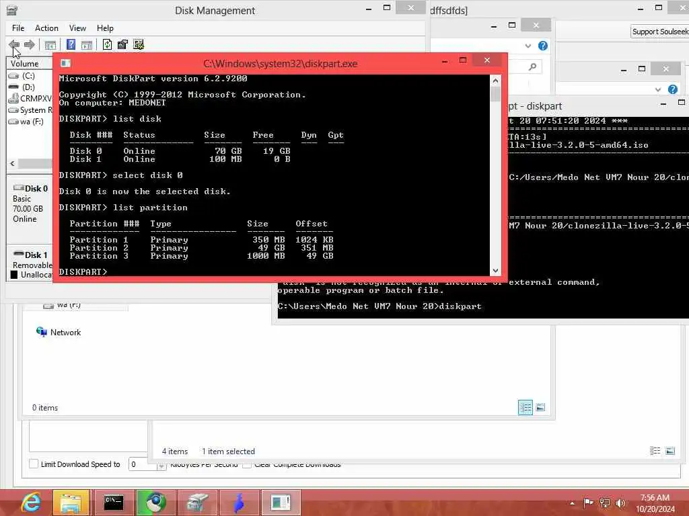Viewport: 689px width, 516px height.
Task: Open the blue bird Soulseek taskbar icon
Action: pos(239,503)
